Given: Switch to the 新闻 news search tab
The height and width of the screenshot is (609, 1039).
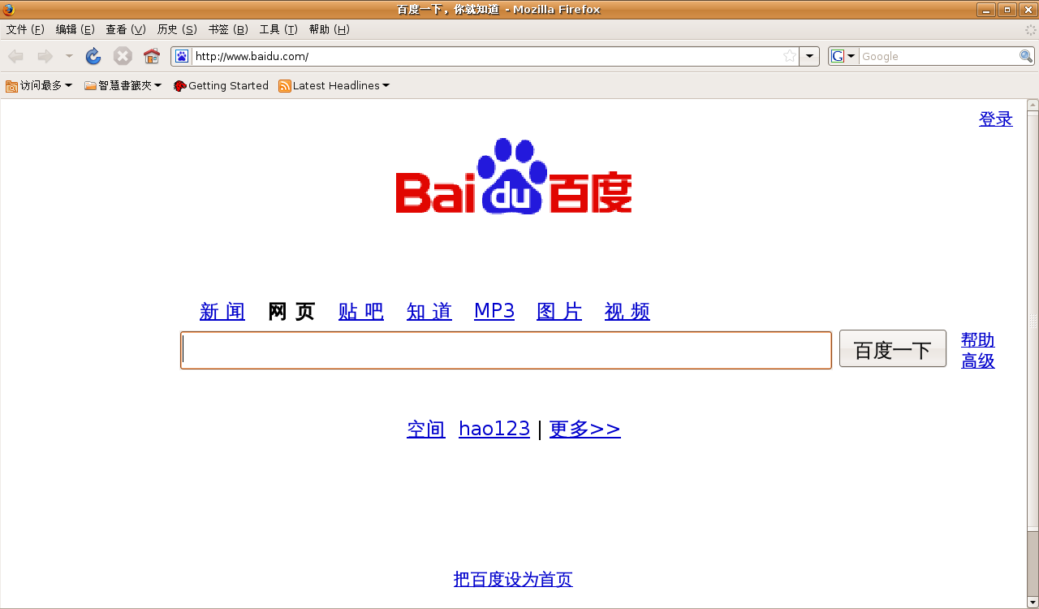Looking at the screenshot, I should (x=222, y=311).
